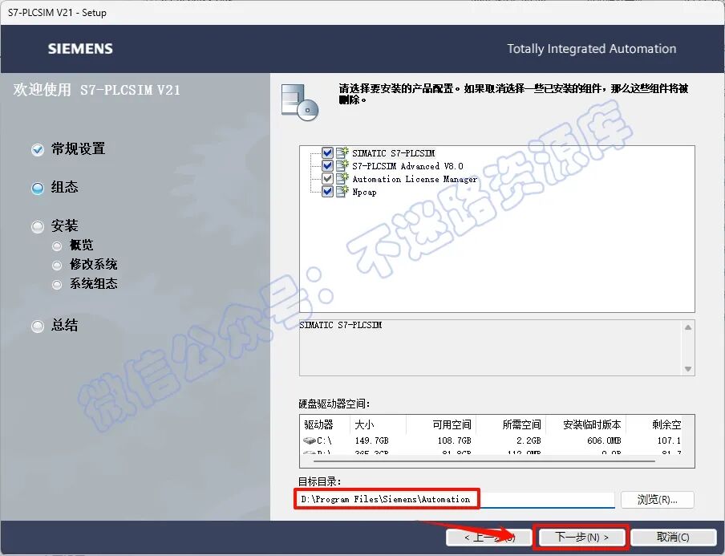
Task: Toggle the S7-PLCSIM Advanced V8.0 checkbox
Action: pos(327,165)
